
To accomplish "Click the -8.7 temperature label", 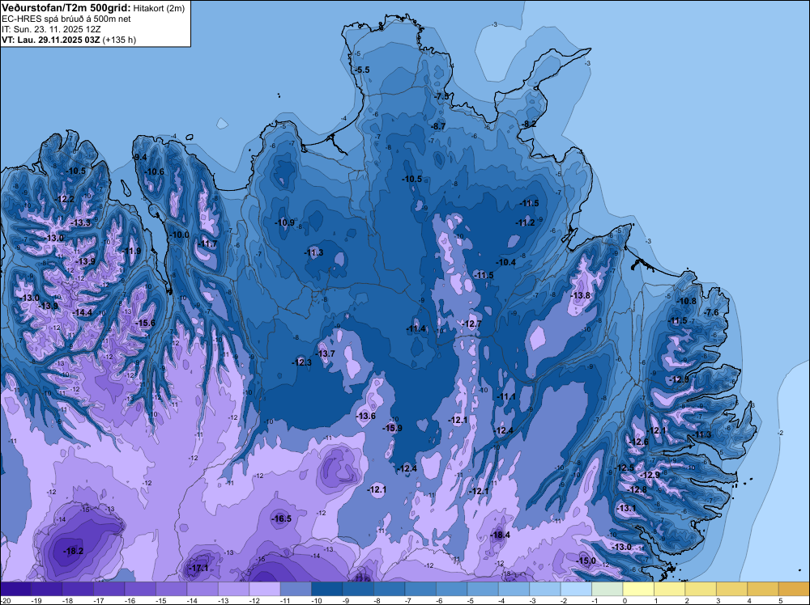I will pos(438,126).
